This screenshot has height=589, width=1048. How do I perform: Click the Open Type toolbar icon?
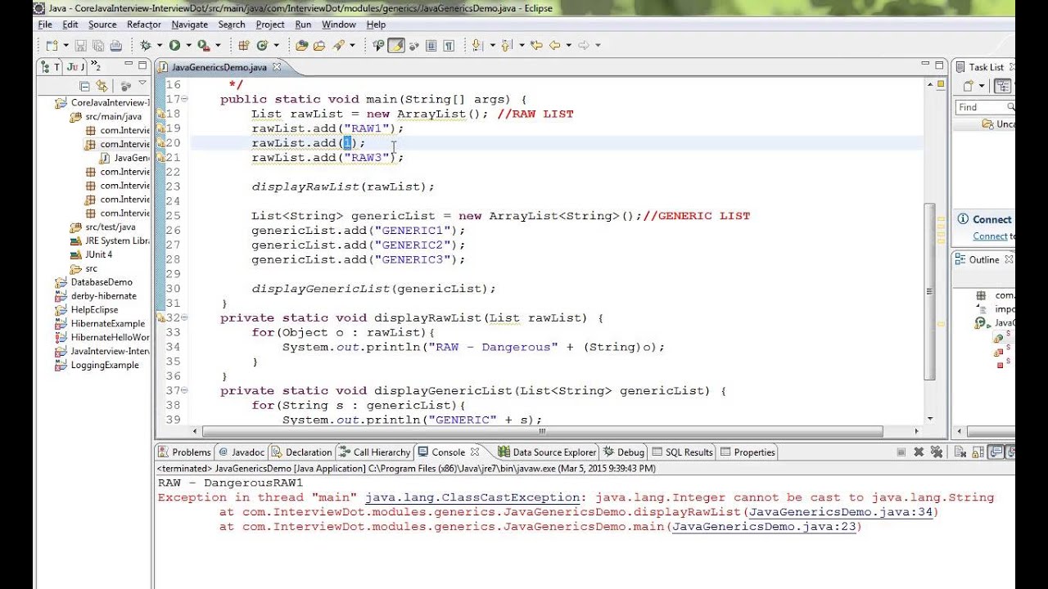point(302,46)
